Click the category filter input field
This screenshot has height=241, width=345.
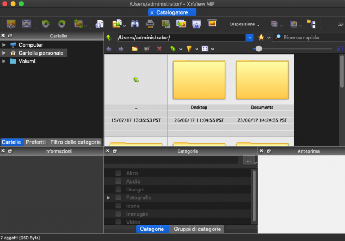tap(171, 160)
